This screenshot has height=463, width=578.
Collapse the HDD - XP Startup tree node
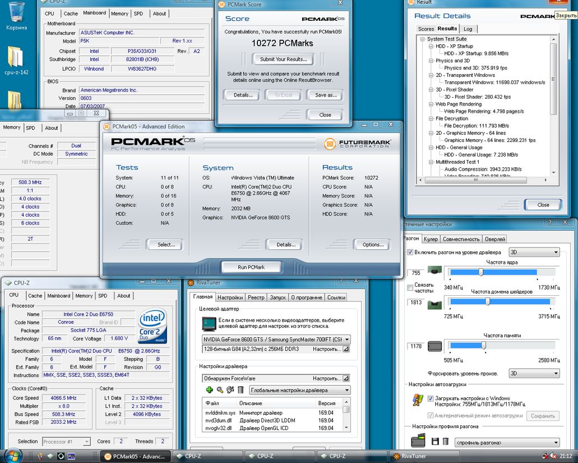[431, 47]
